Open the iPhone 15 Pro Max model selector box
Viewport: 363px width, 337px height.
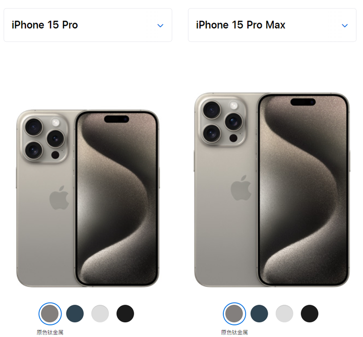point(272,25)
